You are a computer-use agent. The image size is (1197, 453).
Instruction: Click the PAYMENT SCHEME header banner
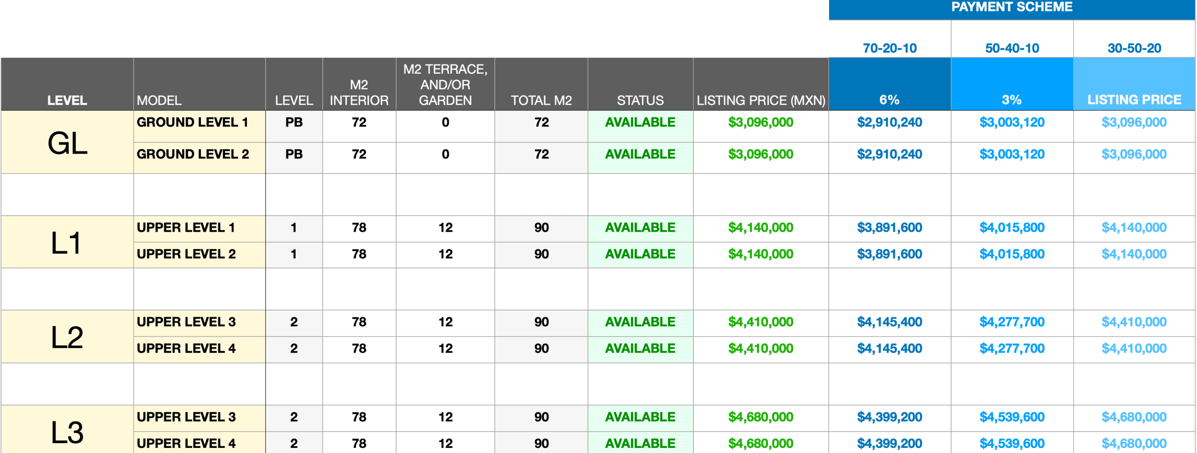[1011, 8]
